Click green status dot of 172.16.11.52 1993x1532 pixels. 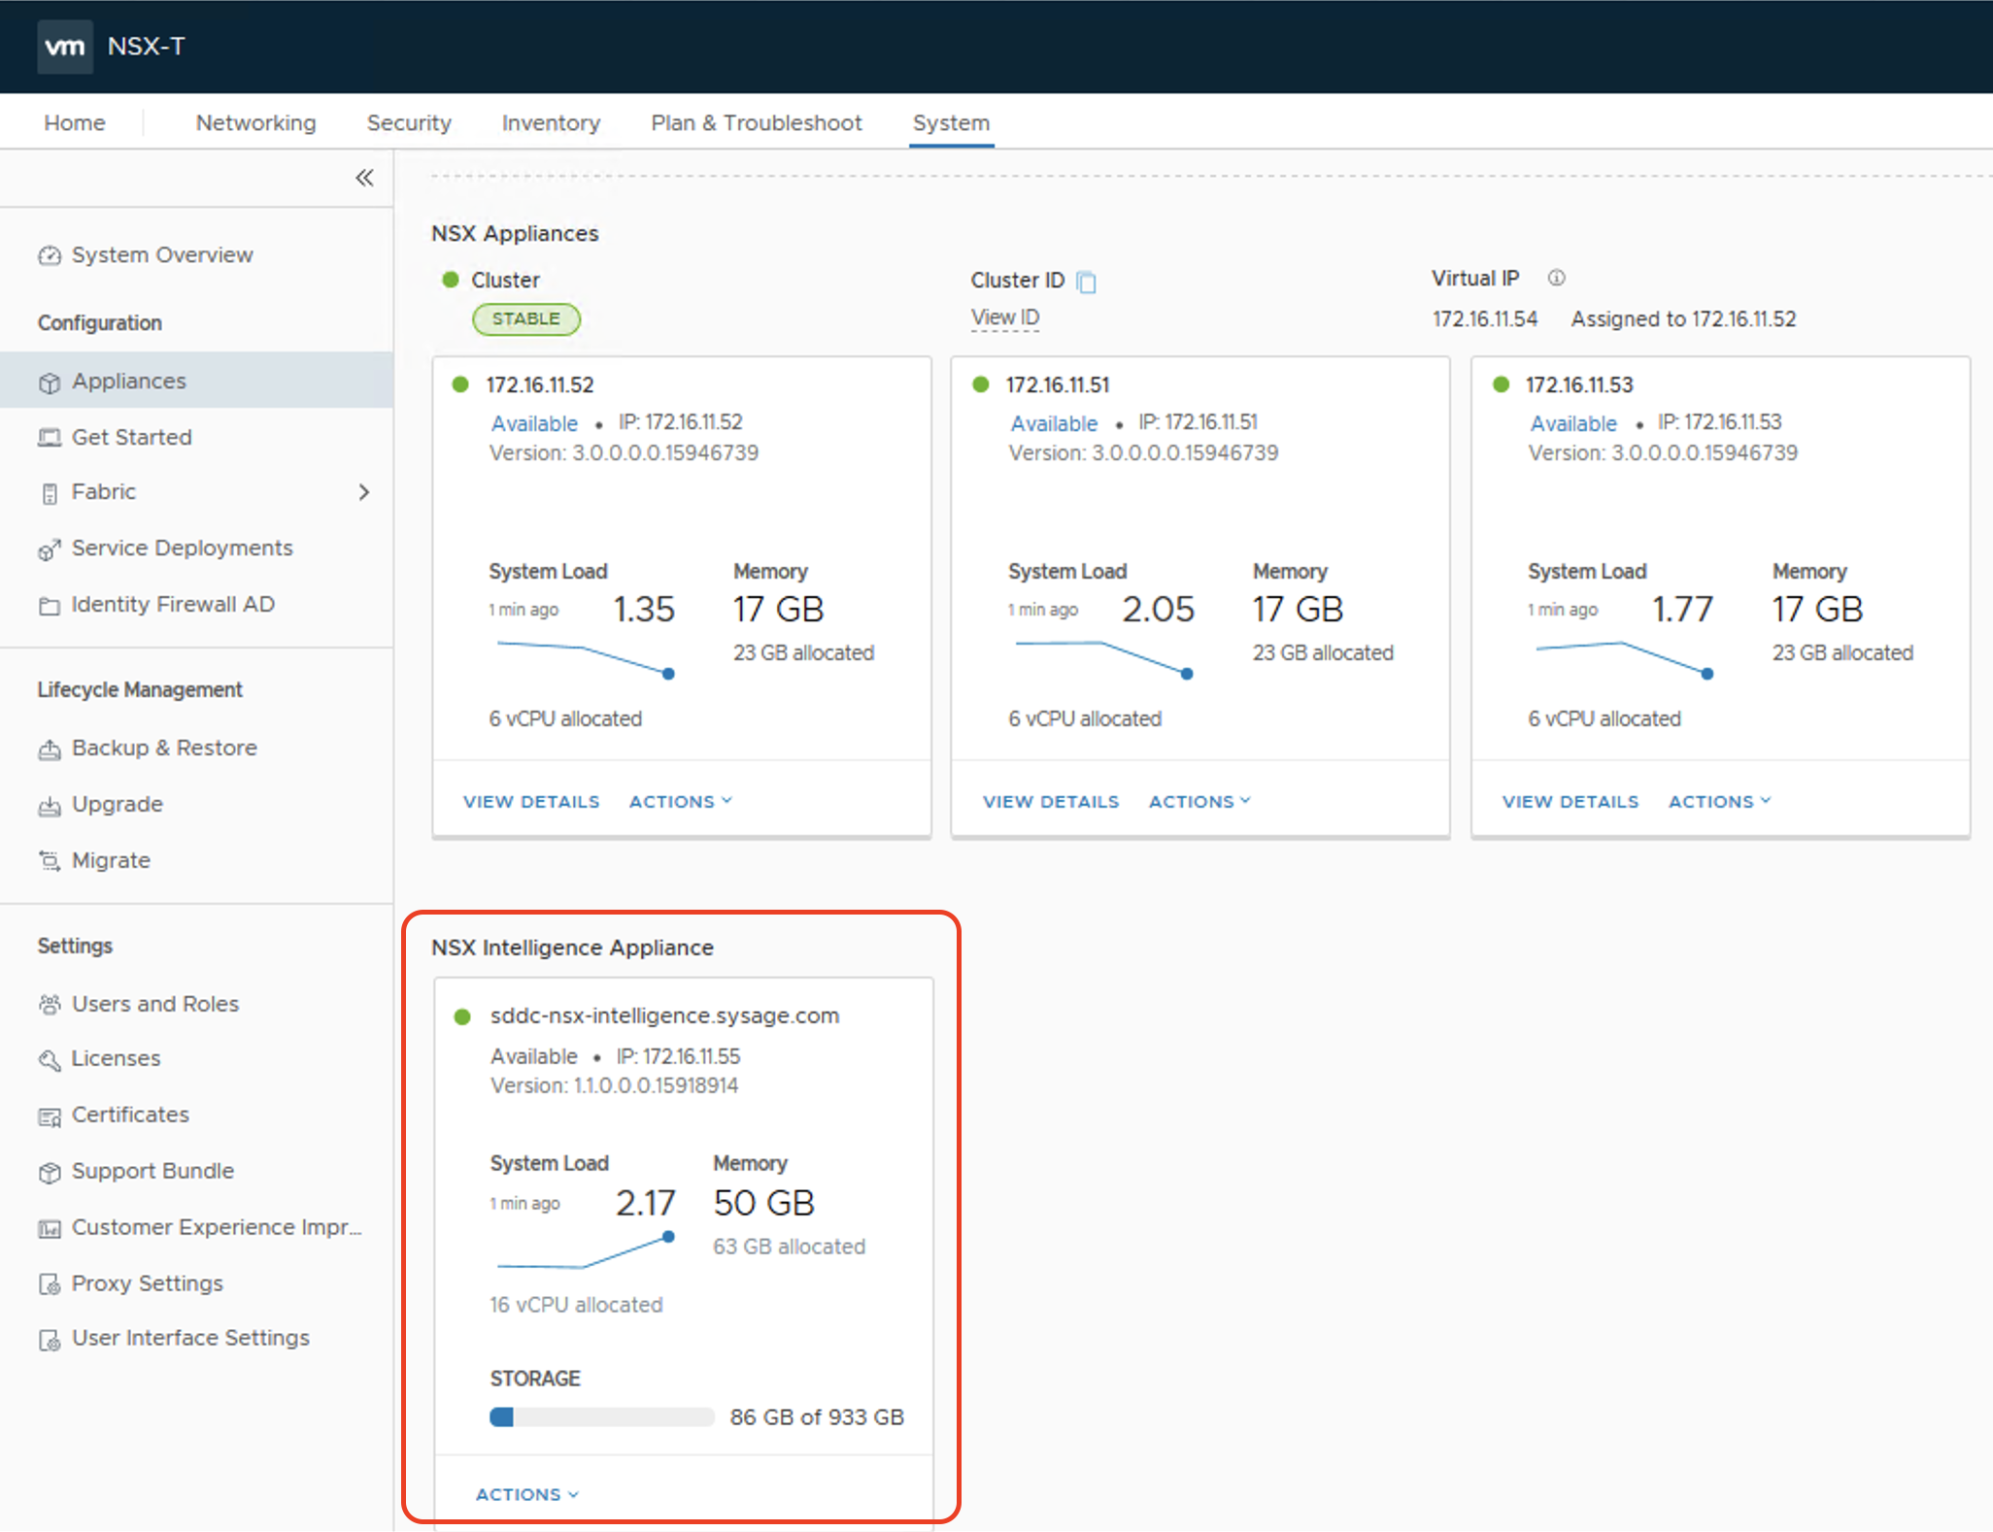[460, 384]
